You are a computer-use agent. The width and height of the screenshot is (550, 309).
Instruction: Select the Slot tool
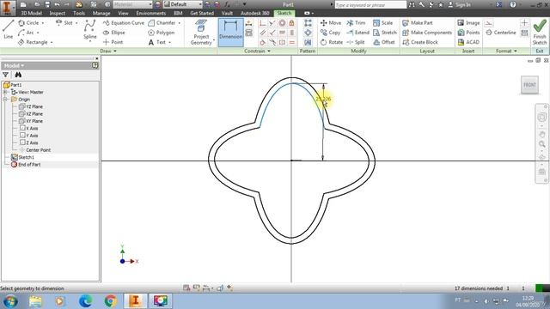pyautogui.click(x=64, y=23)
